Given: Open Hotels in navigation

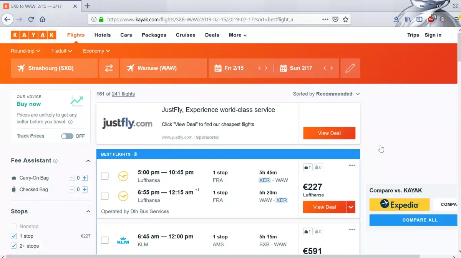Looking at the screenshot, I should (103, 35).
